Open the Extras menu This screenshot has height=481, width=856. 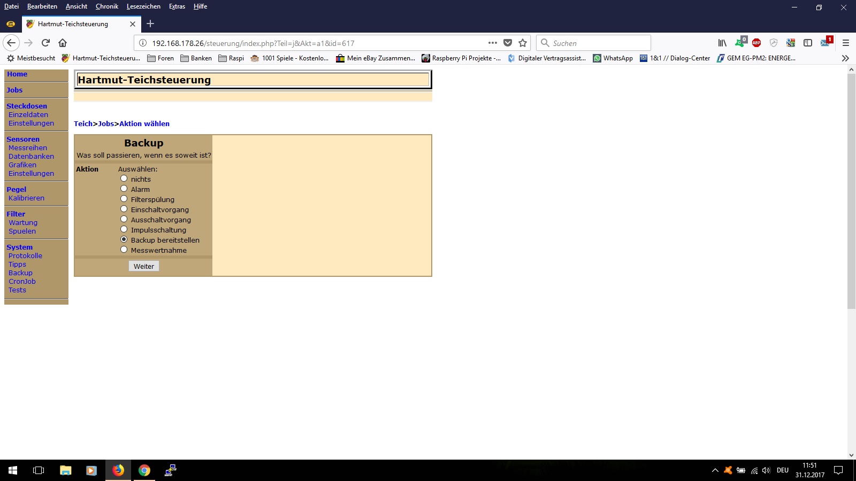pyautogui.click(x=177, y=6)
